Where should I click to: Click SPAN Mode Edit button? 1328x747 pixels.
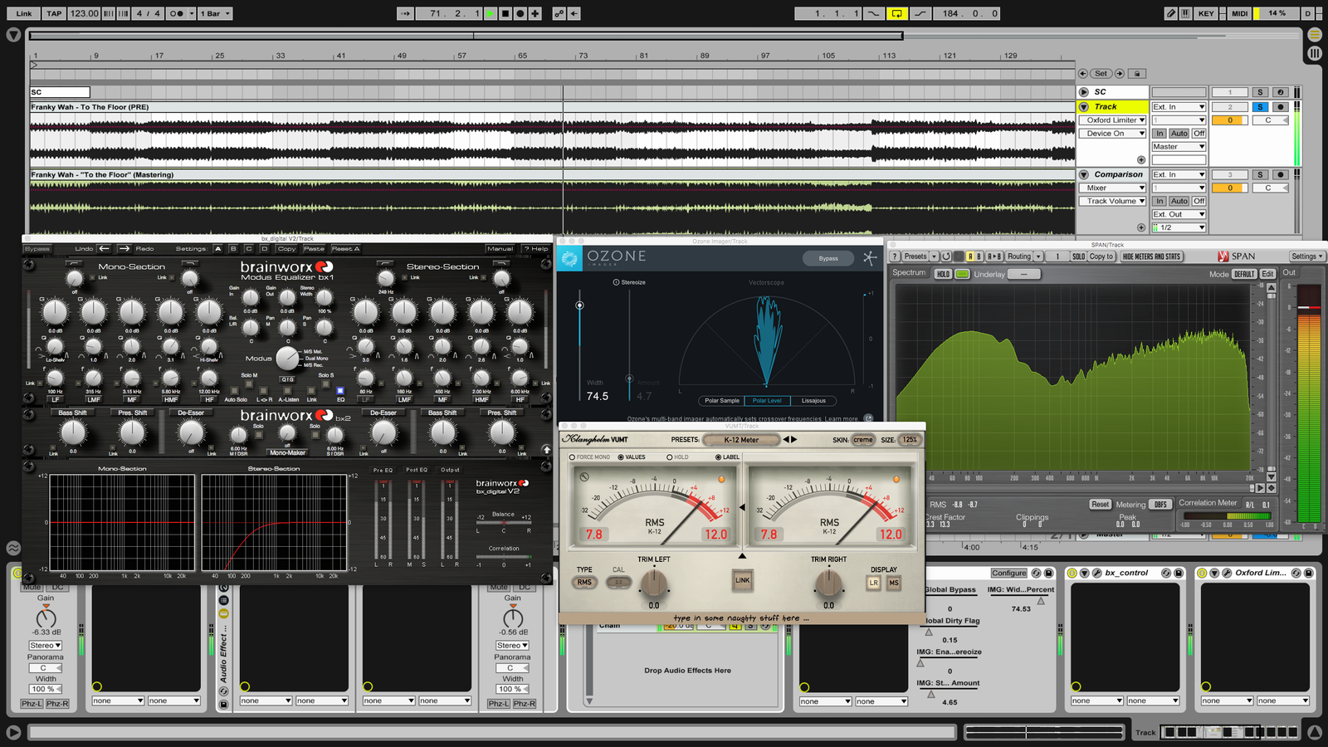click(x=1267, y=274)
